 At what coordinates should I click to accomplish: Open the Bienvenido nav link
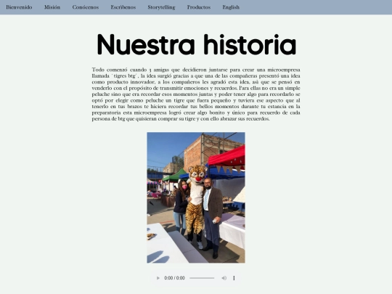[x=19, y=7]
